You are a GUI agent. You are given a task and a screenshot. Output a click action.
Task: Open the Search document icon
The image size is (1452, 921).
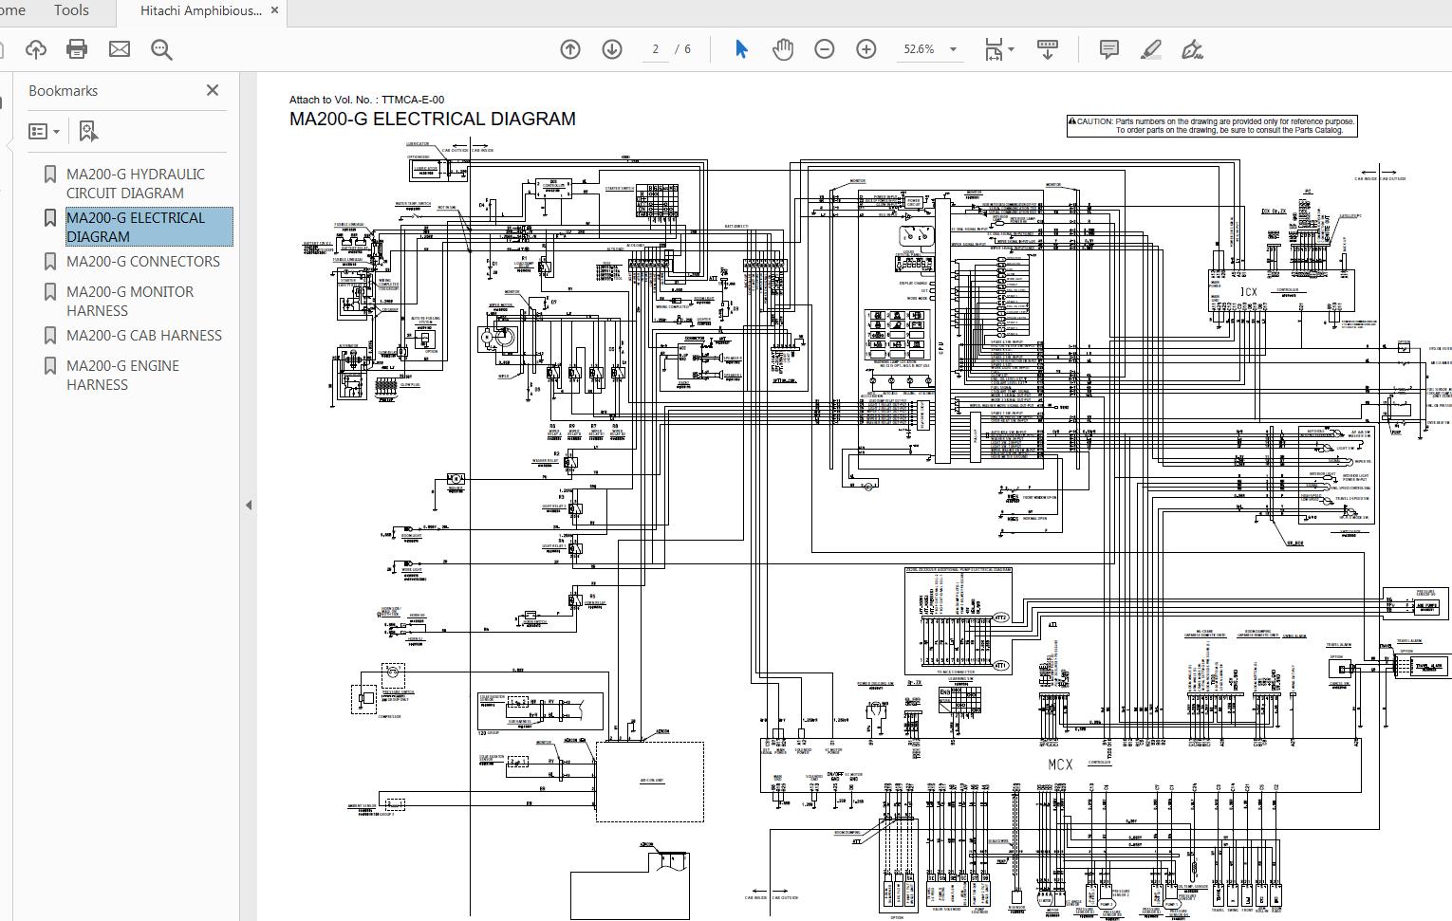click(160, 49)
